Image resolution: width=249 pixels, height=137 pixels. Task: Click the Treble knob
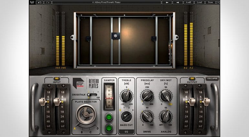coord(126,96)
